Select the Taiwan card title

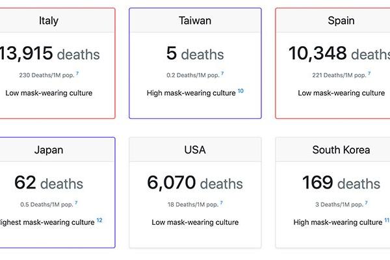[195, 21]
